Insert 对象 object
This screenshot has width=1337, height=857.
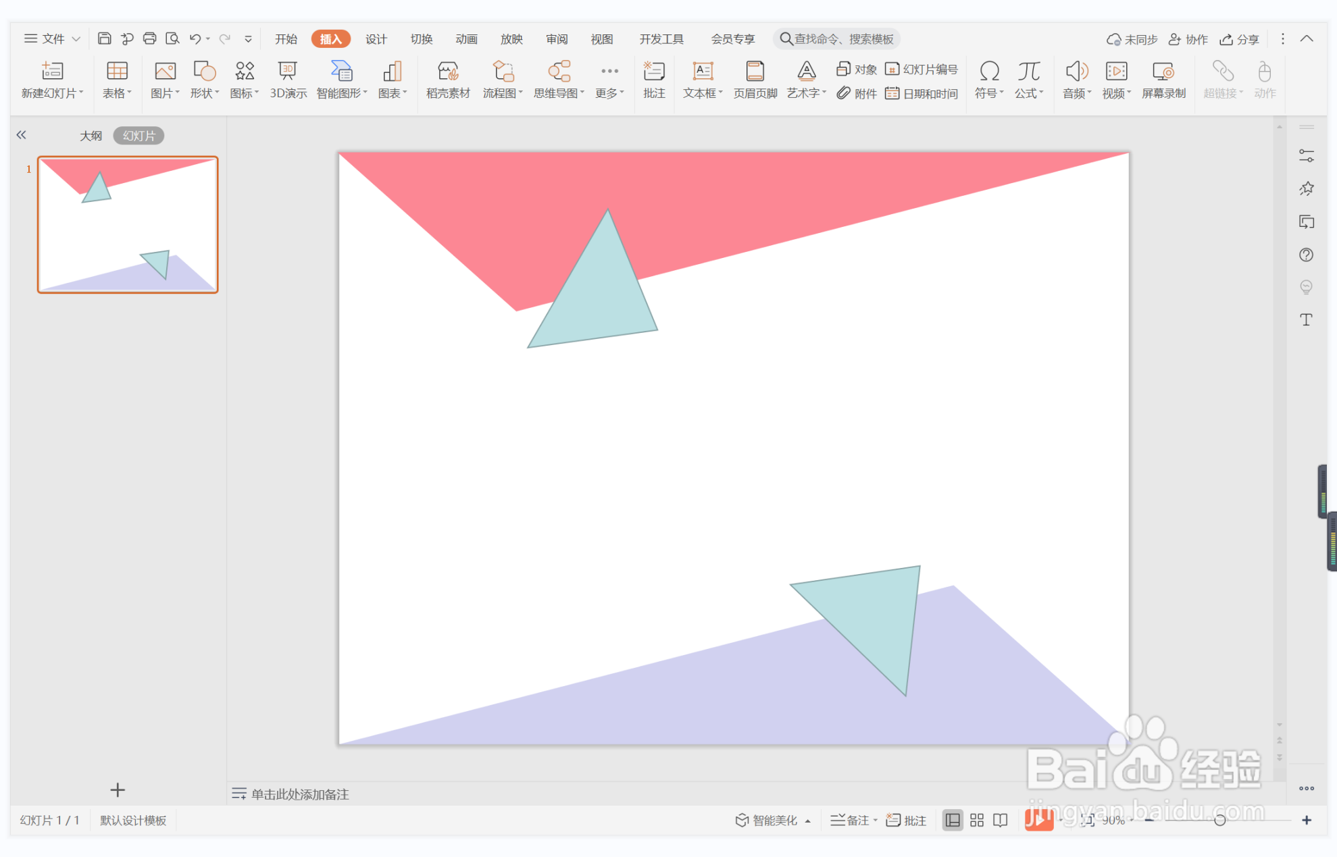coord(856,69)
